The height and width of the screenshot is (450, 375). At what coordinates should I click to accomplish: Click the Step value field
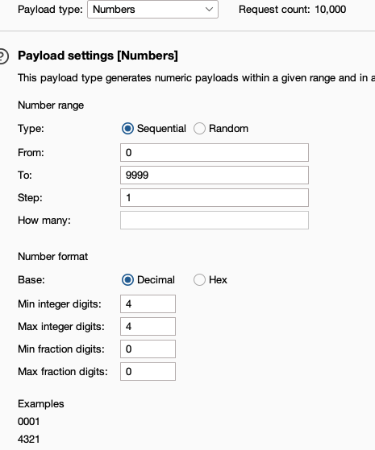[x=215, y=198]
